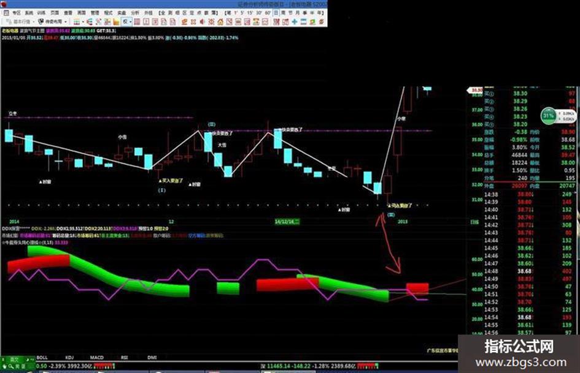580x373 pixels.
Task: Click the 14:48 trade tick row
Action: [x=529, y=271]
